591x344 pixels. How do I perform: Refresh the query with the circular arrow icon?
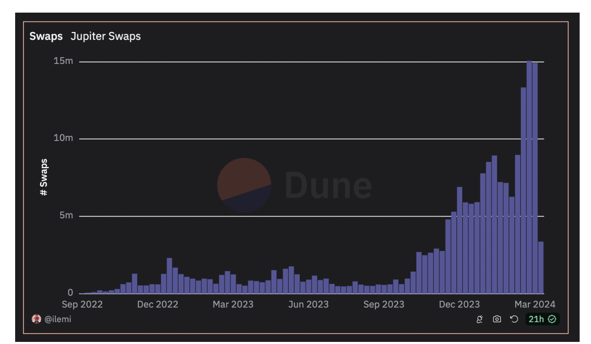pyautogui.click(x=514, y=319)
